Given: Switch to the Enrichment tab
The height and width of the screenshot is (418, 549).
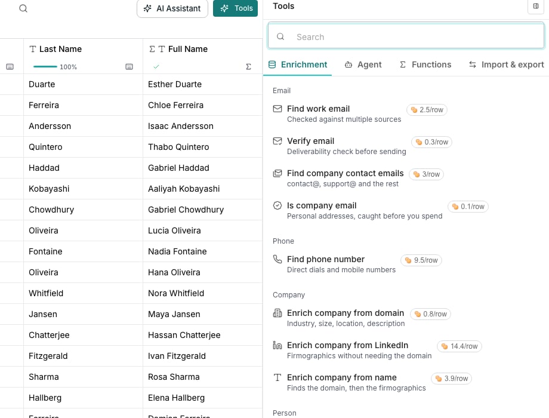Looking at the screenshot, I should tap(298, 65).
